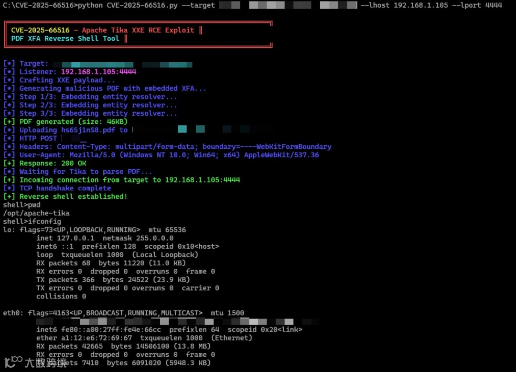Select the 'collisions 0' line
516x372 pixels.
pyautogui.click(x=61, y=296)
